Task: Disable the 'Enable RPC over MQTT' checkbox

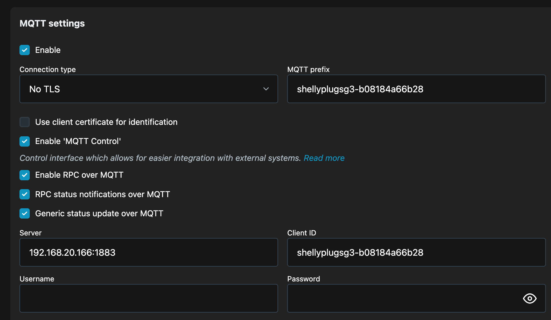Action: [25, 175]
